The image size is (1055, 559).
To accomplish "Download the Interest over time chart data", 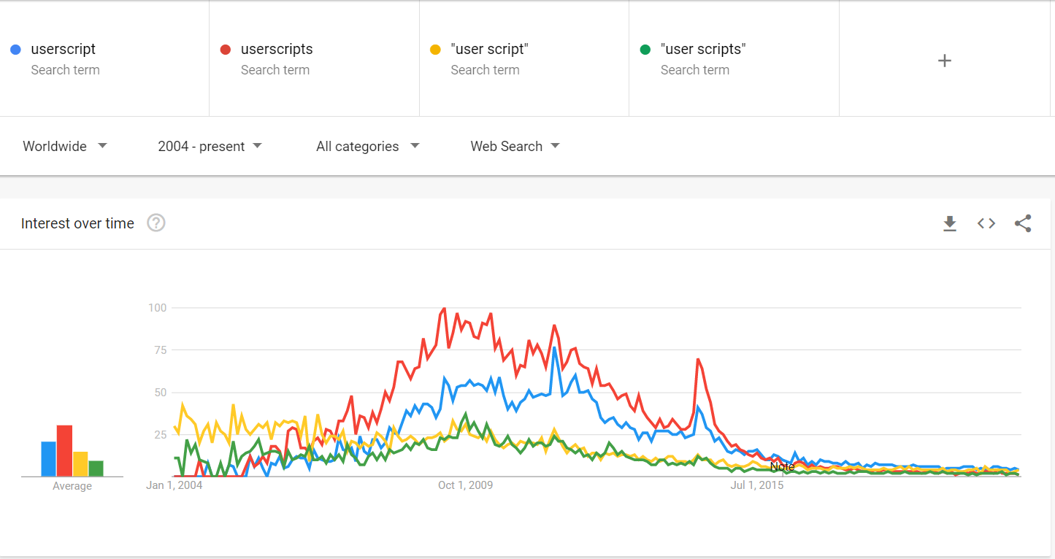I will coord(949,223).
